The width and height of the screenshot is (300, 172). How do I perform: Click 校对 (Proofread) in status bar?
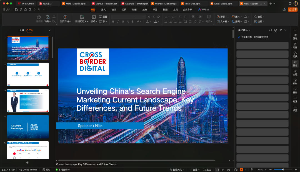click(x=46, y=170)
